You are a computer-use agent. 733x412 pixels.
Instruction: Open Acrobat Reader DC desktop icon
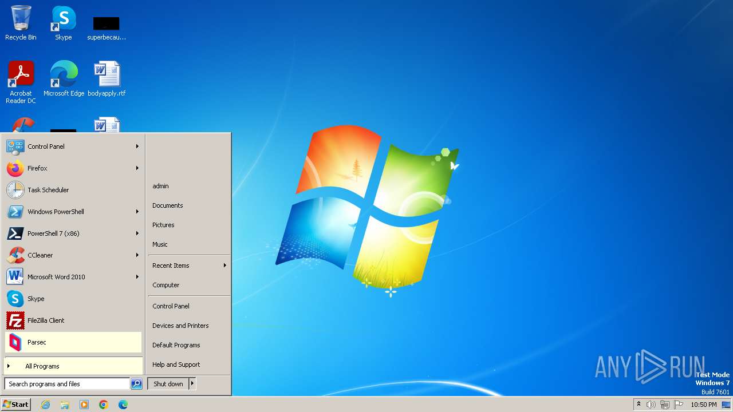(x=21, y=82)
